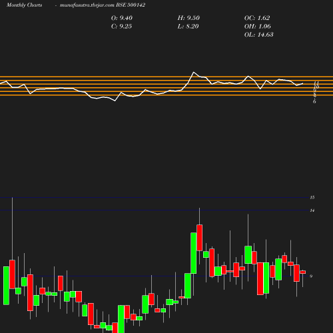Select the close value 'C: 9.25'

(x=121, y=27)
